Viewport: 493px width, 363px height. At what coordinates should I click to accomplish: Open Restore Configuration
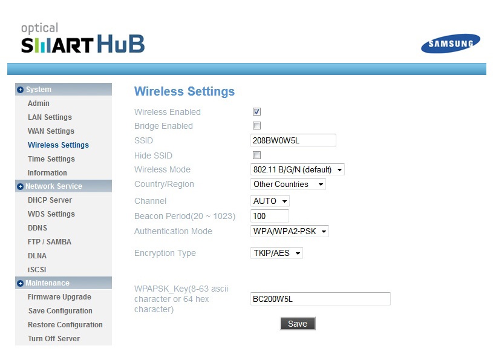coord(65,325)
